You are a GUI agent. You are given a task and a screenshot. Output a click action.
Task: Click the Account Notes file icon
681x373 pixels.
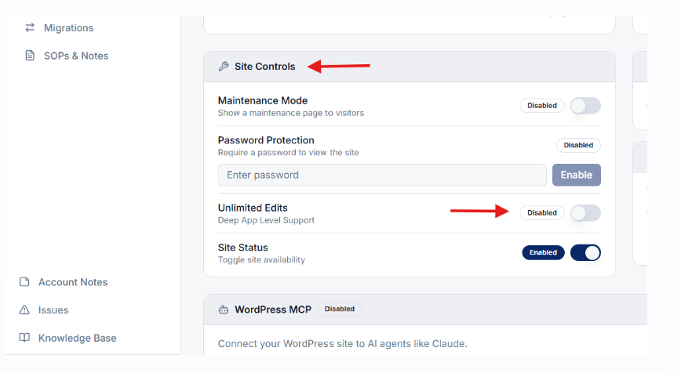tap(25, 282)
